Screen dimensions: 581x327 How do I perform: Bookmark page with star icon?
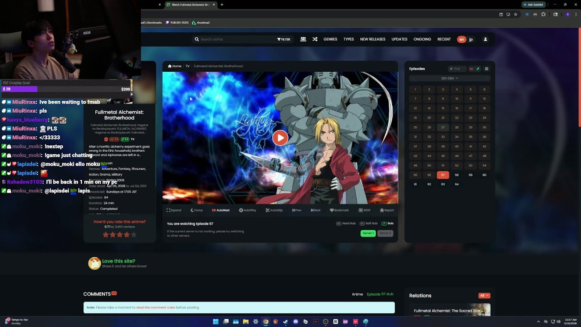click(x=516, y=15)
